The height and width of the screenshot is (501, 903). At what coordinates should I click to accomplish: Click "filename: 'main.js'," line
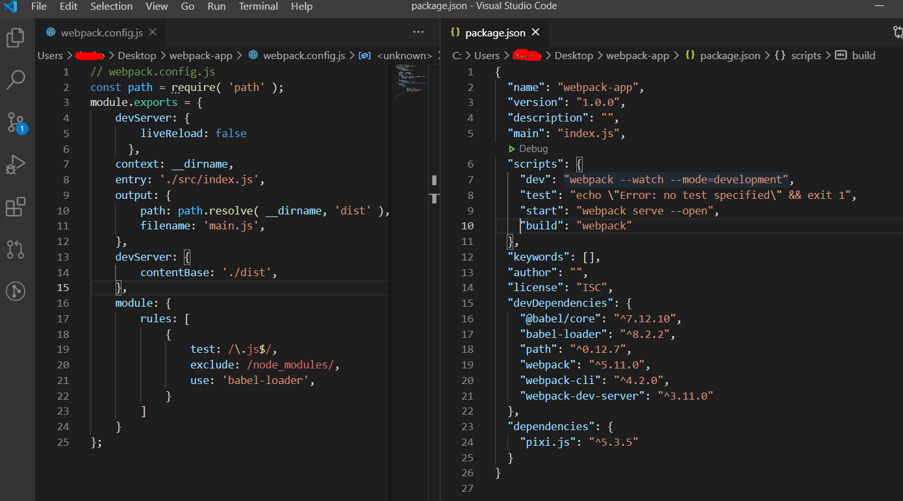pos(203,226)
